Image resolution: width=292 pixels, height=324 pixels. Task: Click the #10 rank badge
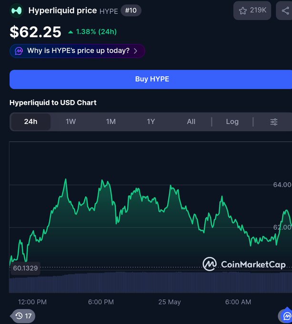coord(131,10)
